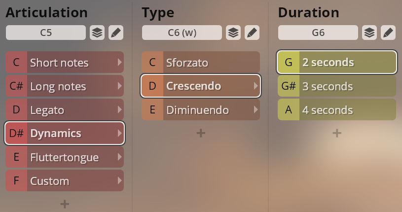The width and height of the screenshot is (402, 212).
Task: Click the red C# key swatch
Action: coord(16,86)
